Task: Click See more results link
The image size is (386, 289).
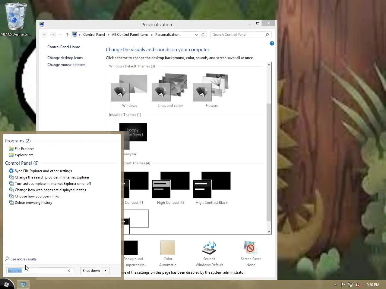Action: click(x=23, y=259)
